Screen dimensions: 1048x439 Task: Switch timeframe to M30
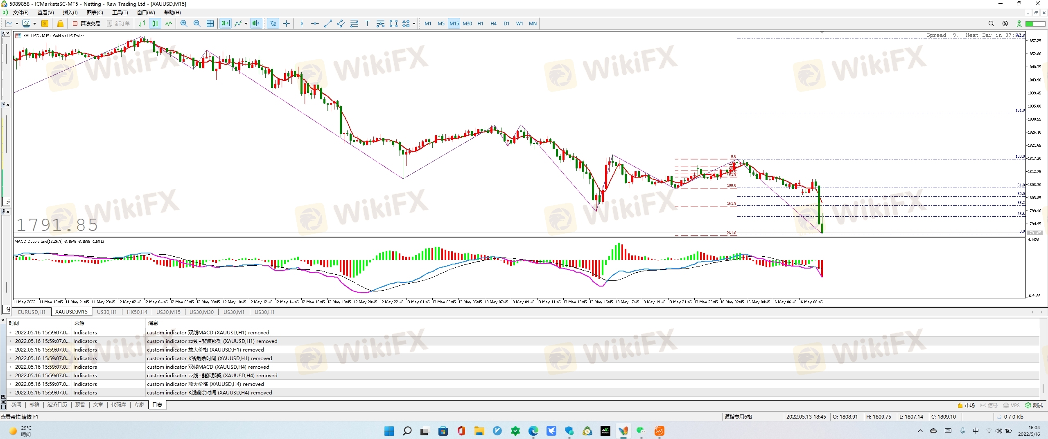(467, 24)
